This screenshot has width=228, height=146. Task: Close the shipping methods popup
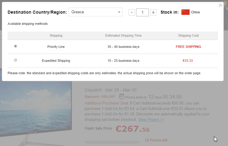pyautogui.click(x=220, y=5)
